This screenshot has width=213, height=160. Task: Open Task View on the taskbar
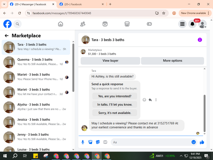click(x=25, y=156)
